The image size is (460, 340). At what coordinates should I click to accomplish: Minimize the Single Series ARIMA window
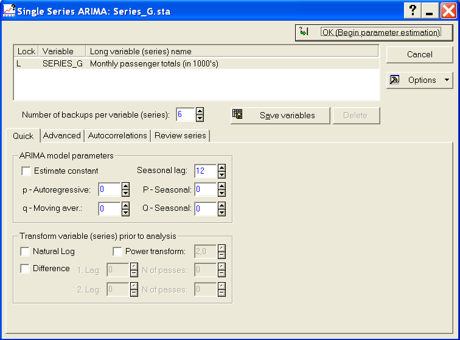(430, 10)
